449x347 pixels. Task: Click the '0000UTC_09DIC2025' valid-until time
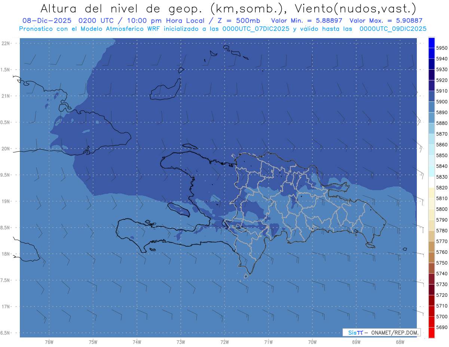393,29
